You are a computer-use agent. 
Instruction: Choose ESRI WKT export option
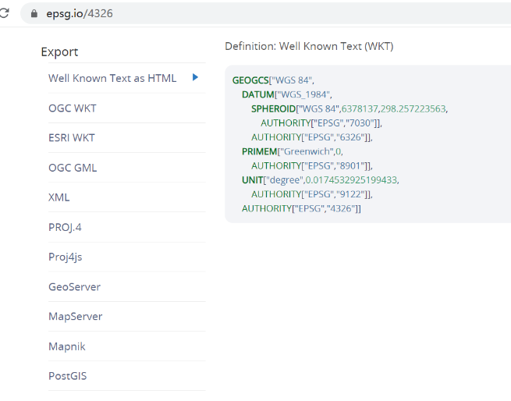click(72, 137)
